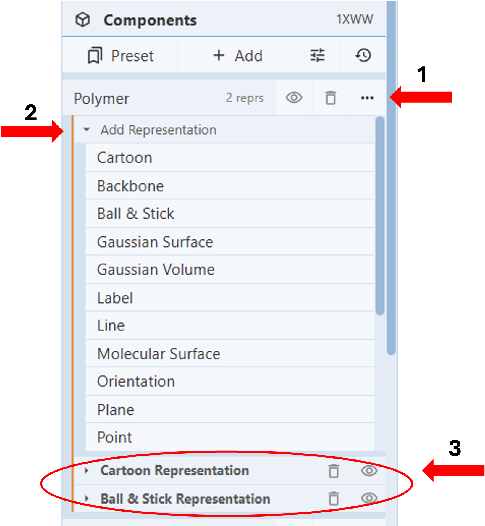The image size is (485, 526).
Task: Click the Add component button
Action: [238, 56]
